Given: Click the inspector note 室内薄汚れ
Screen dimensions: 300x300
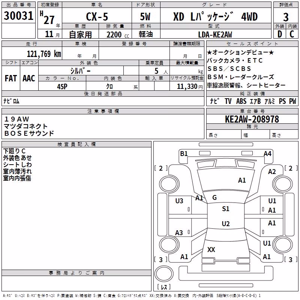Looking at the screenshot, I should (x=17, y=171).
